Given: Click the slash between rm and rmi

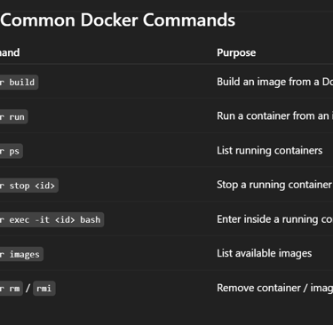Looking at the screenshot, I should click(28, 289).
